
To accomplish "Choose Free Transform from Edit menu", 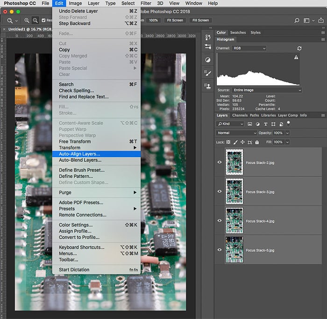I will (x=96, y=142).
